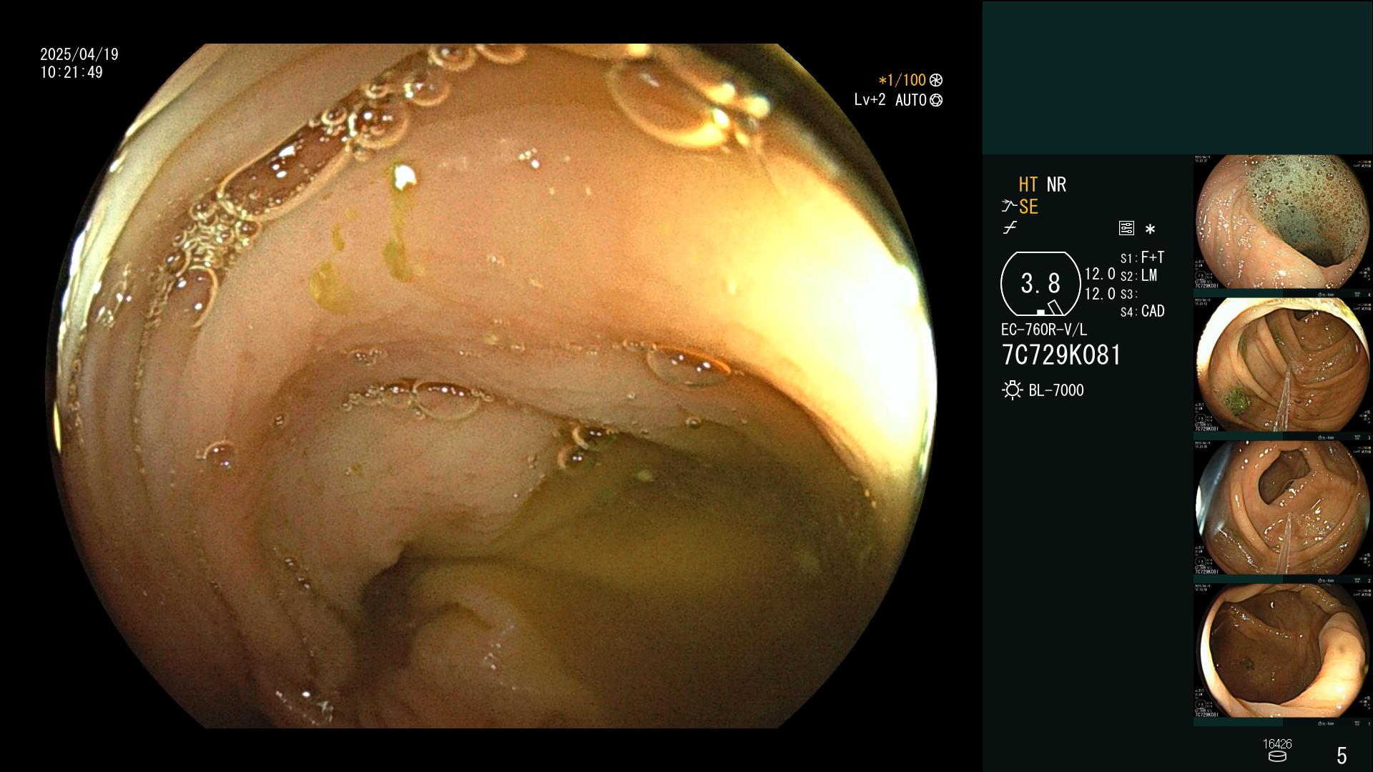Open the thumbnail with dark lumen opening and water jet
The width and height of the screenshot is (1373, 772).
[x=1283, y=508]
